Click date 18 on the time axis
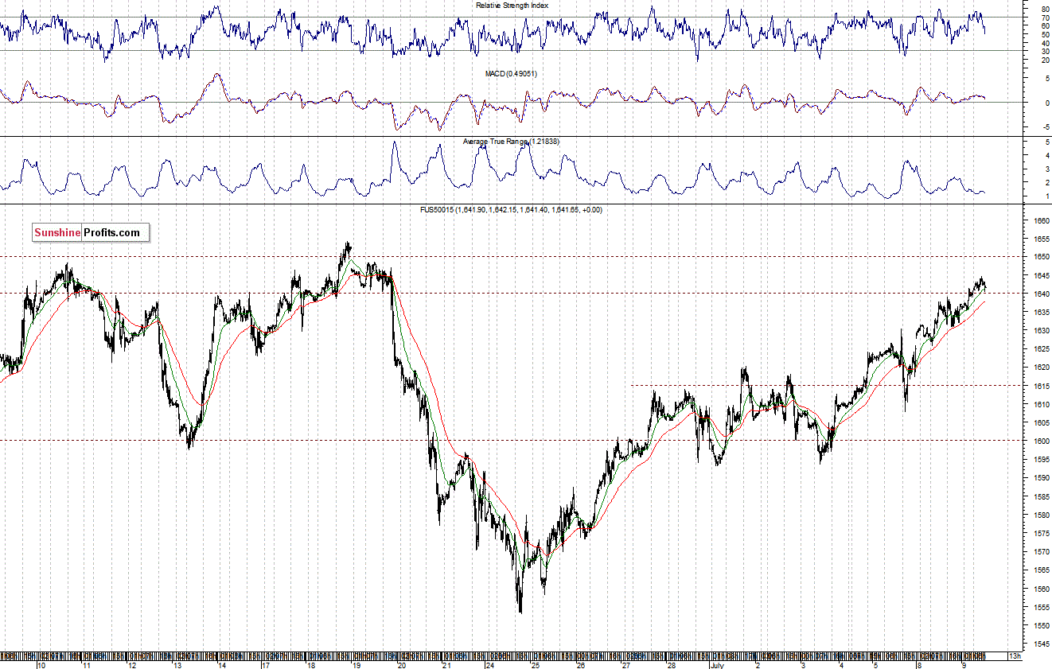 (312, 664)
